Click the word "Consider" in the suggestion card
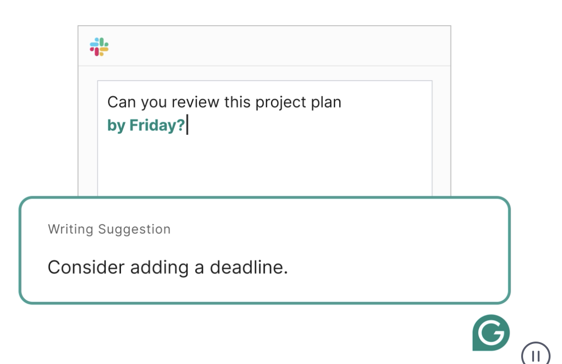The height and width of the screenshot is (364, 562). (x=86, y=267)
